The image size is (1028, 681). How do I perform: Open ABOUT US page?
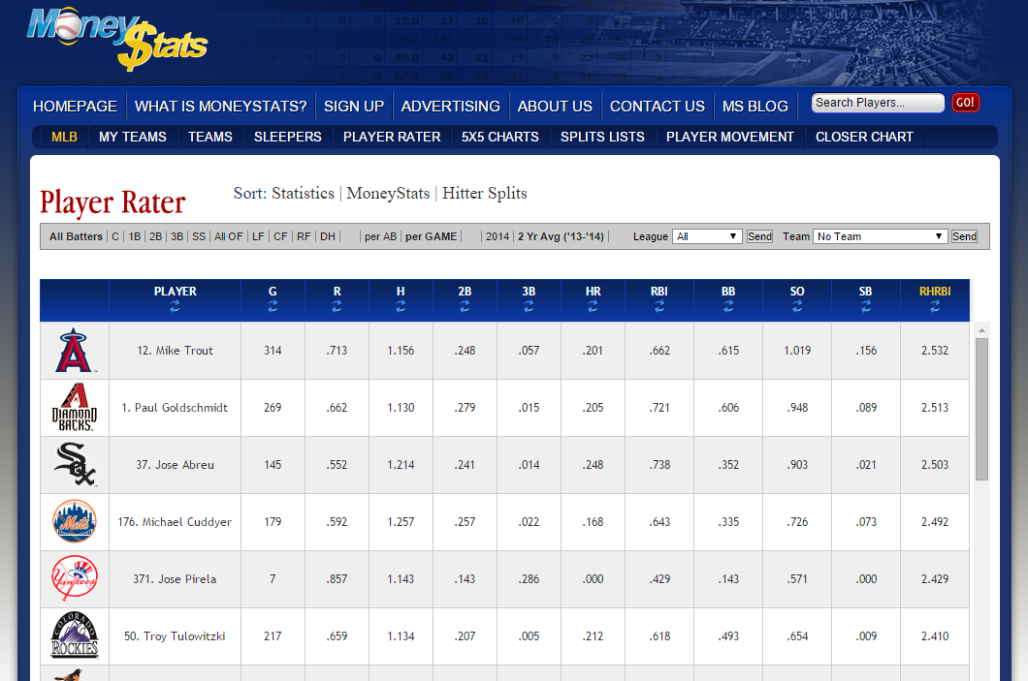(555, 107)
